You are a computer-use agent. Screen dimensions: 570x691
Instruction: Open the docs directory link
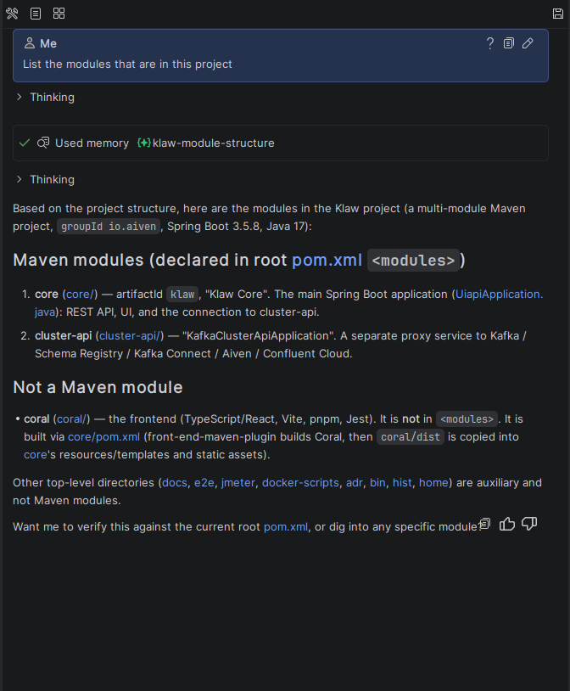coord(175,482)
